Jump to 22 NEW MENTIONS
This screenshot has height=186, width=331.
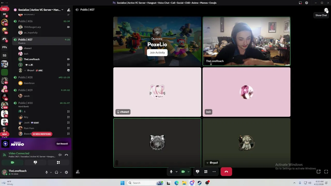(42, 134)
